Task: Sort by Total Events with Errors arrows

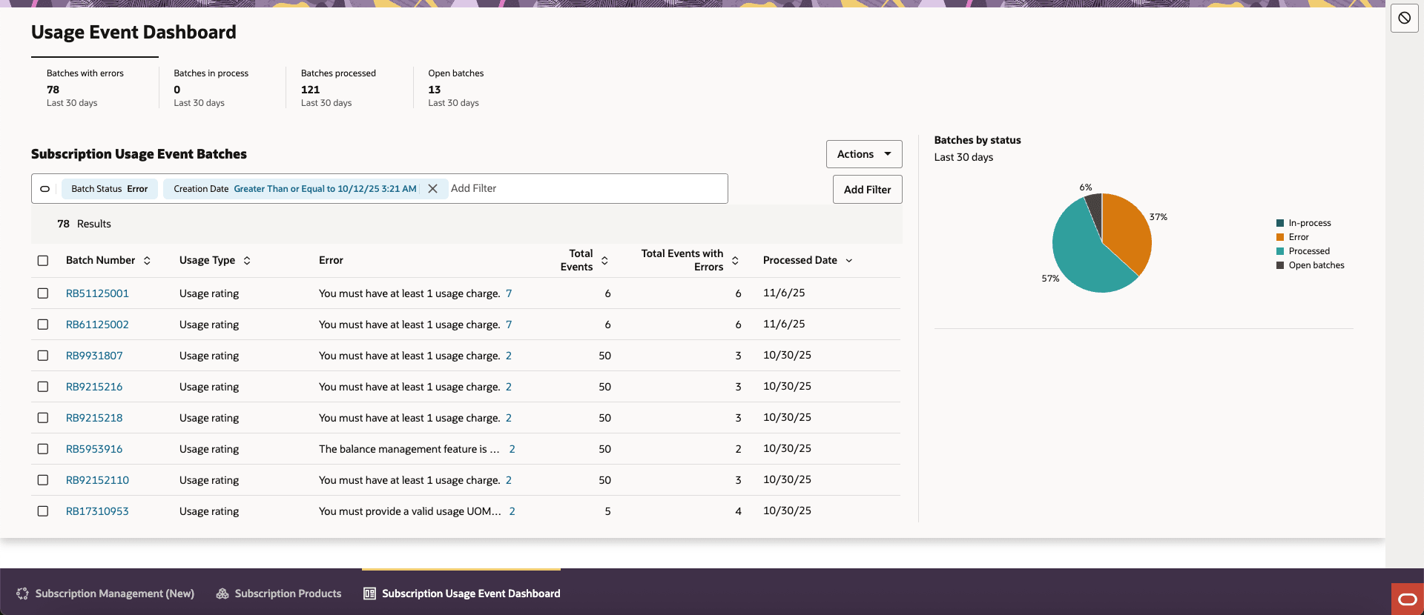Action: 735,260
